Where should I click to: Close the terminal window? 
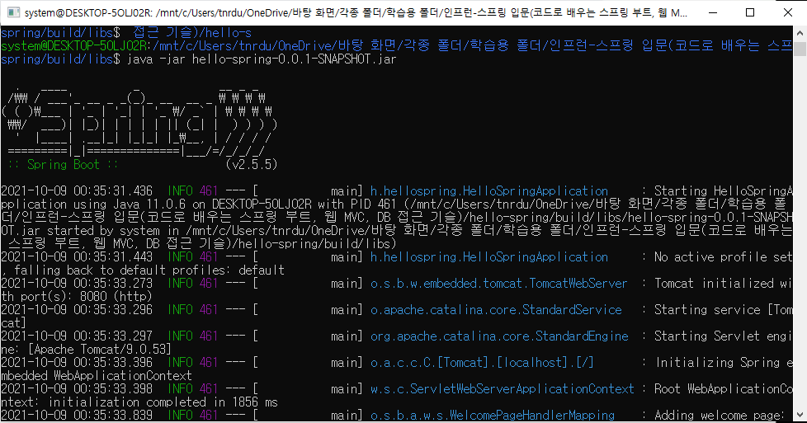787,12
